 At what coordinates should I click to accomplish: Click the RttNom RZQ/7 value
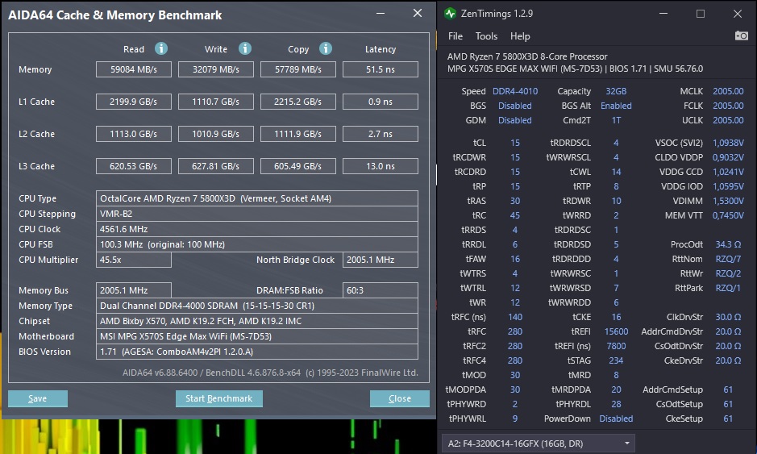(x=728, y=259)
